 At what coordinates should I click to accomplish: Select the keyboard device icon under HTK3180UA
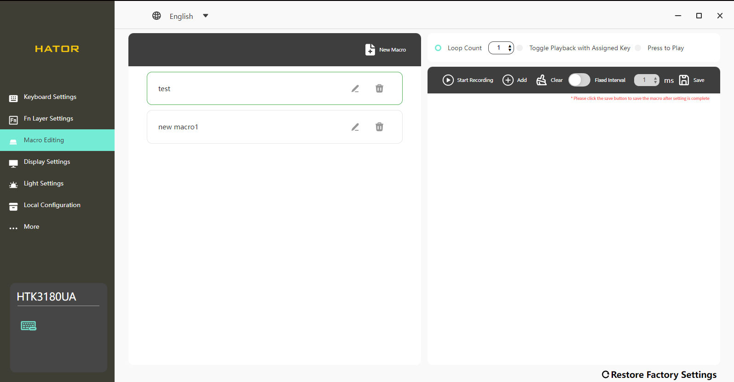[29, 326]
